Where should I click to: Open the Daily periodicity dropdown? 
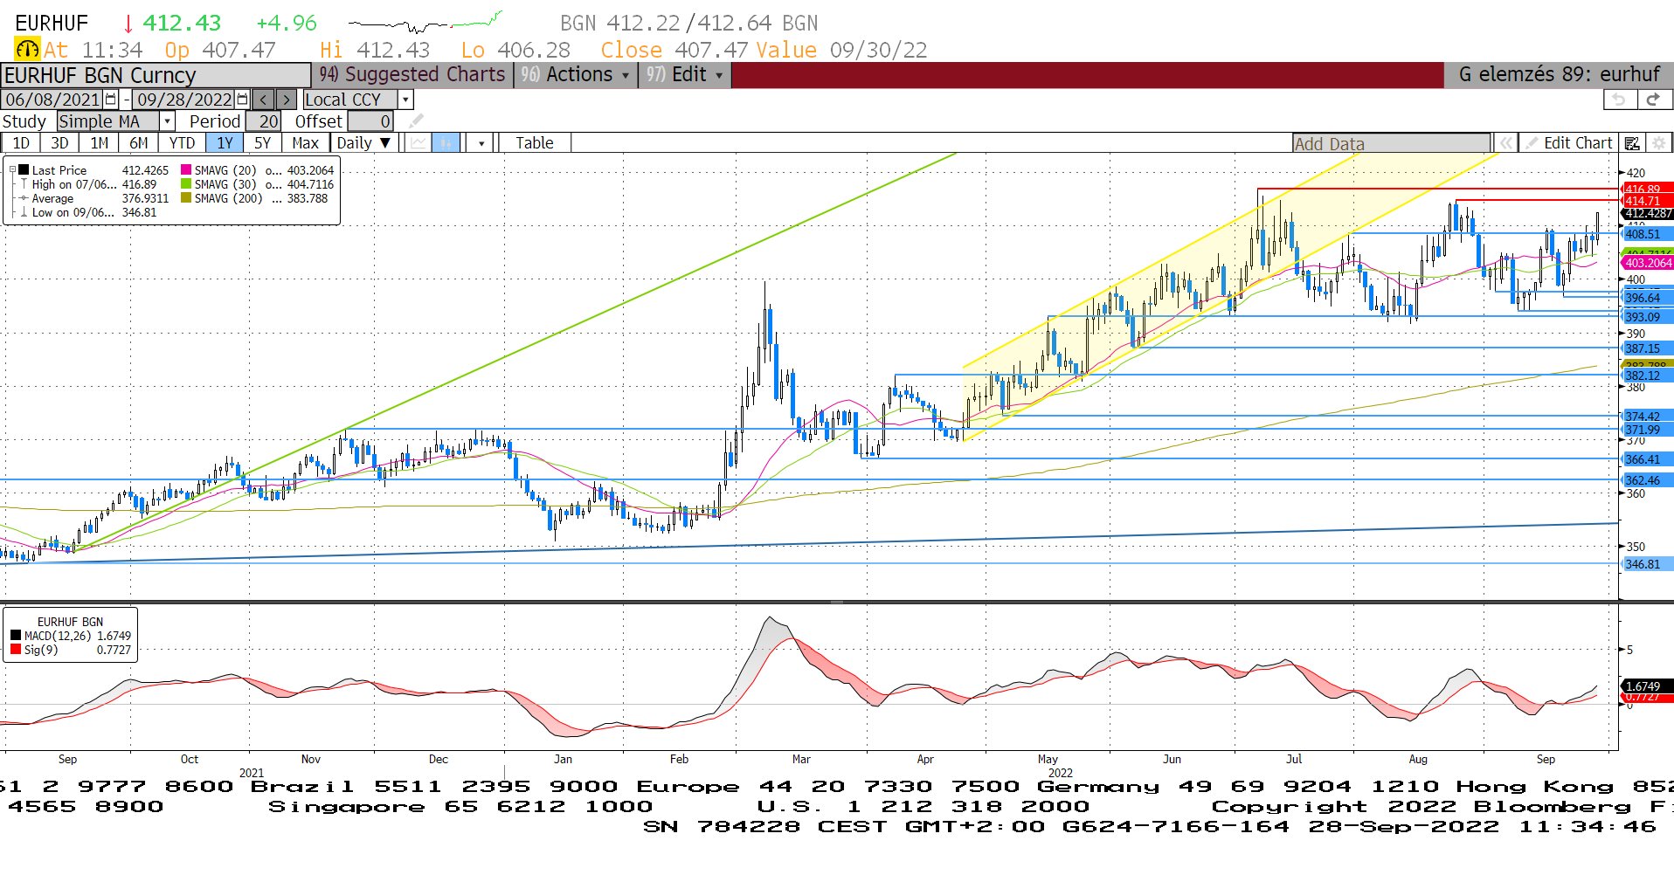tap(365, 143)
